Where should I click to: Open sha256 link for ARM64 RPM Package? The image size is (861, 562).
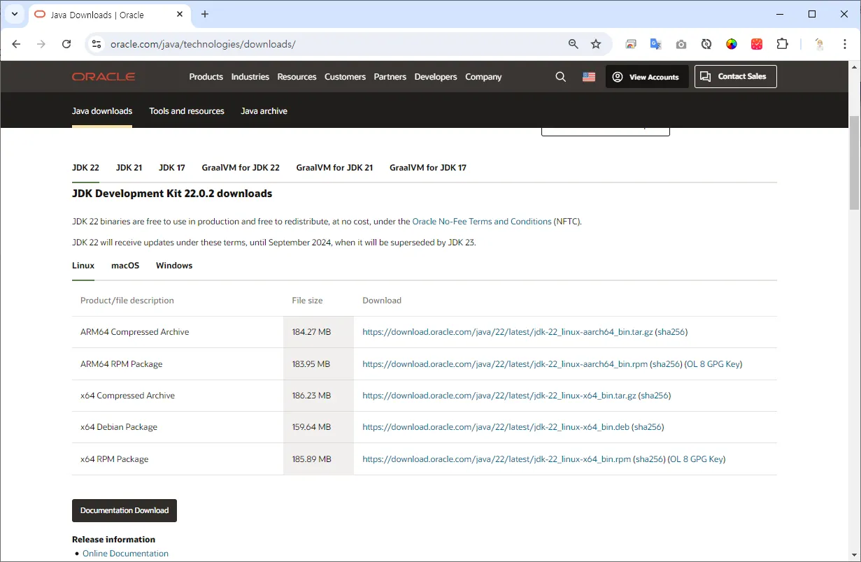[x=666, y=364]
